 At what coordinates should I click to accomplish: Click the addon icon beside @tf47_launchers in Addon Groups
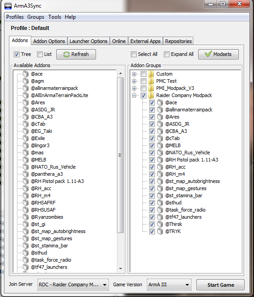(x=160, y=217)
